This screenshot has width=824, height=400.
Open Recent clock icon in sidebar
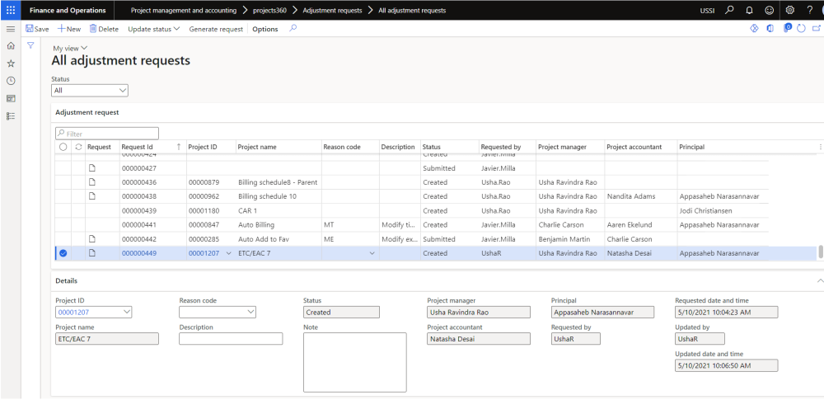(11, 81)
